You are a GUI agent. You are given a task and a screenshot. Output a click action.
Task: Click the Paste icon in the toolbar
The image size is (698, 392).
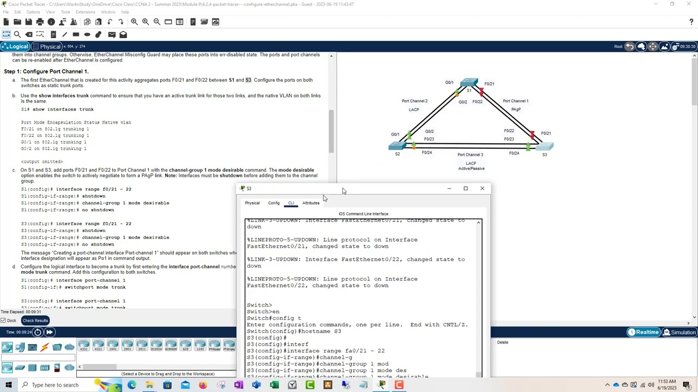[x=99, y=22]
